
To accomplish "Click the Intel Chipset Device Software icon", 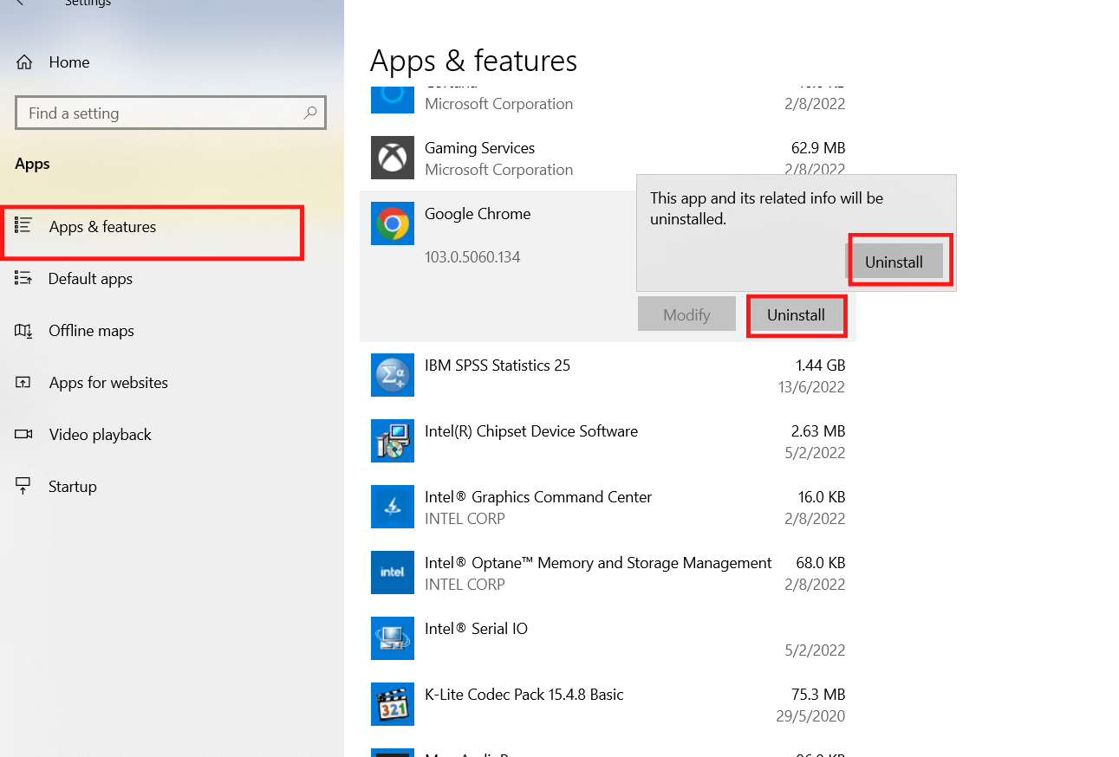I will (393, 441).
